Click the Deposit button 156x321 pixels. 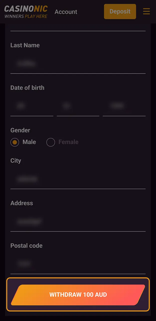(120, 11)
